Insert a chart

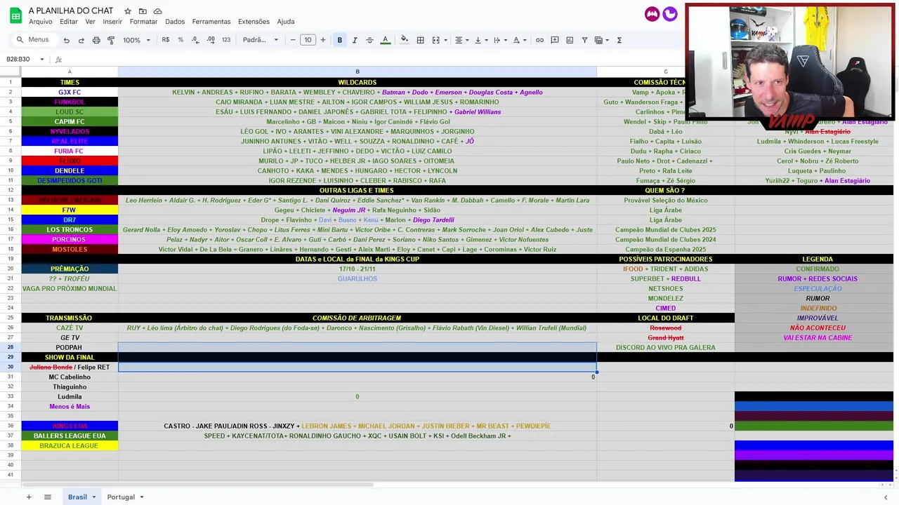point(570,40)
